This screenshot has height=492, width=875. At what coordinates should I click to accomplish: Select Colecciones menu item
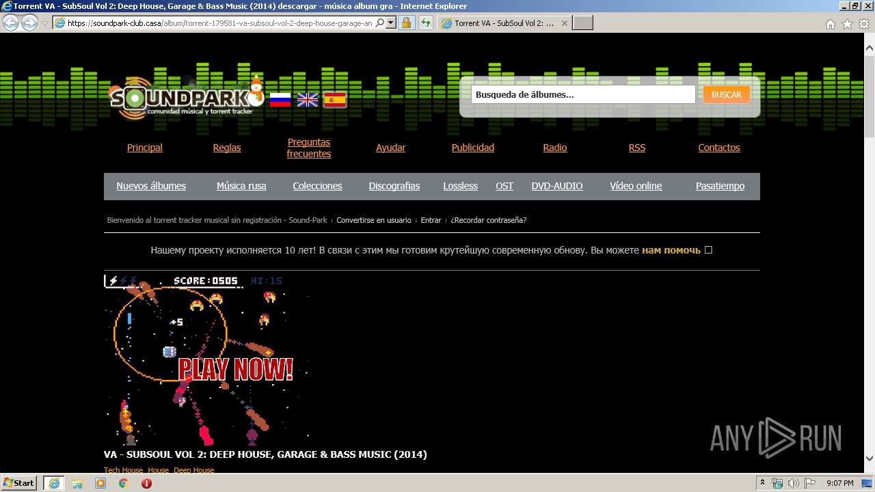pyautogui.click(x=317, y=186)
